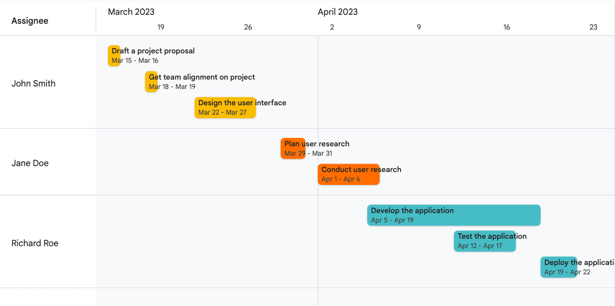Select the April 2023 month label
Image resolution: width=615 pixels, height=306 pixels.
click(338, 12)
